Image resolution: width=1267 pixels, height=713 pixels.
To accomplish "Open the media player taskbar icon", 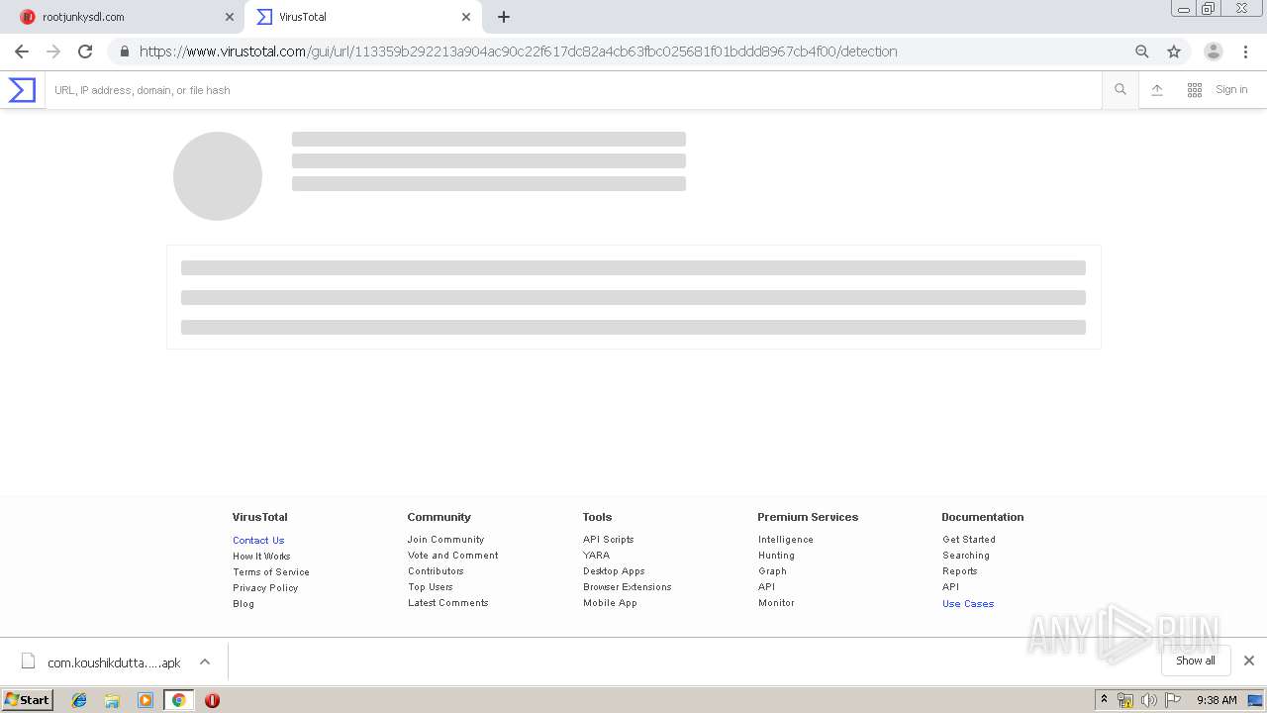I will (x=146, y=700).
